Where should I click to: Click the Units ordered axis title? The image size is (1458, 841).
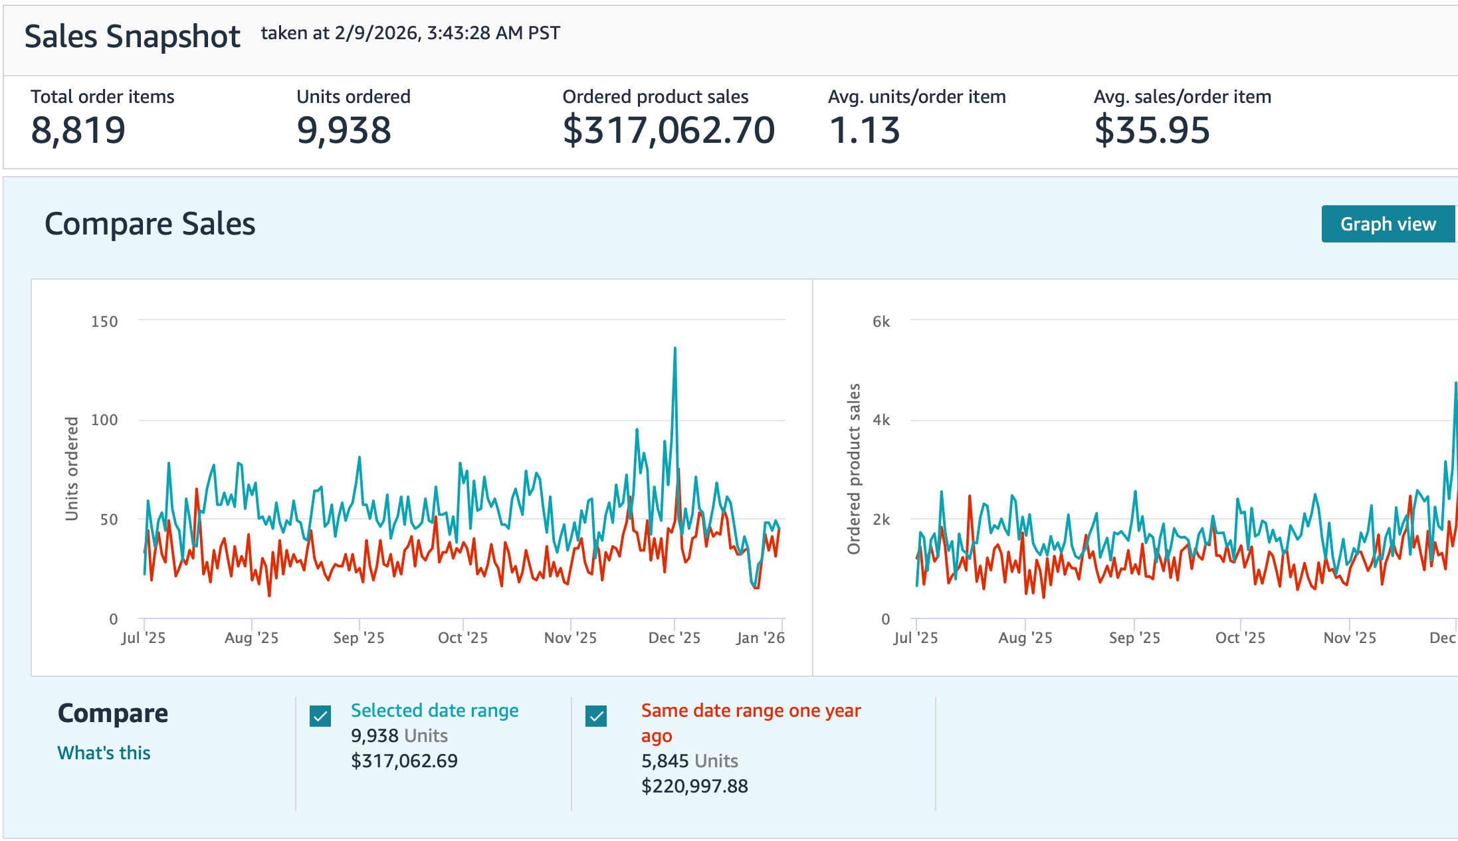tap(71, 468)
